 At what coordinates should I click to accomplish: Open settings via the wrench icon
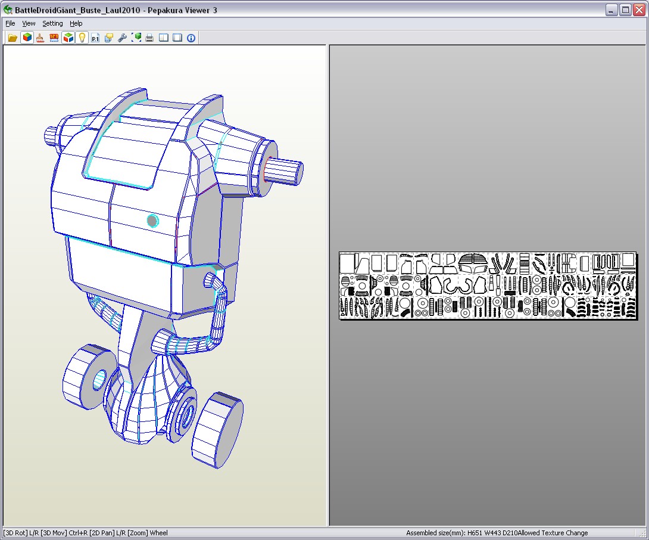123,38
